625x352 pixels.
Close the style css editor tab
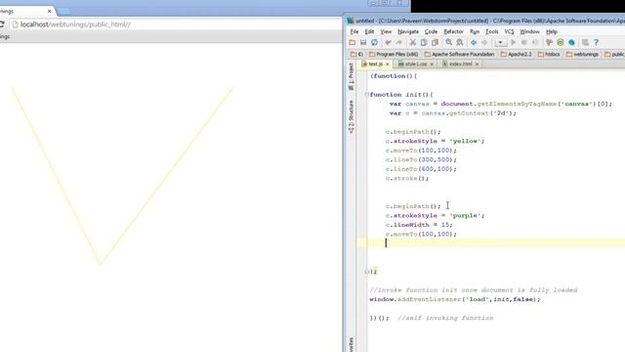pos(432,64)
